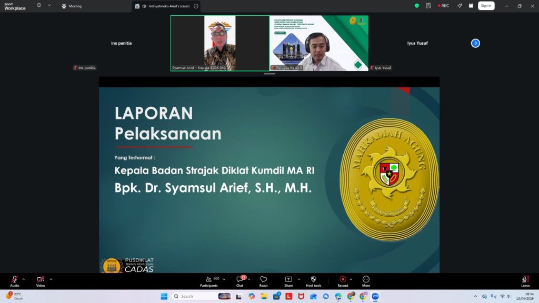Expand the audio settings caret

click(x=23, y=279)
